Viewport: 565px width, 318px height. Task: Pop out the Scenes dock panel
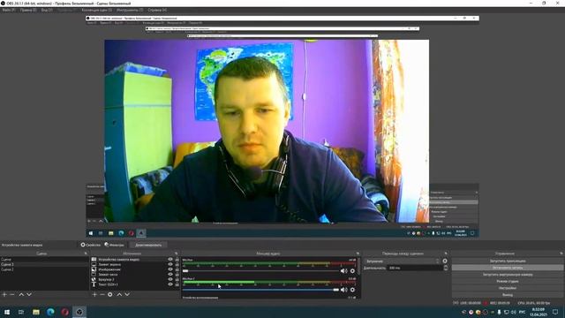[x=86, y=254]
